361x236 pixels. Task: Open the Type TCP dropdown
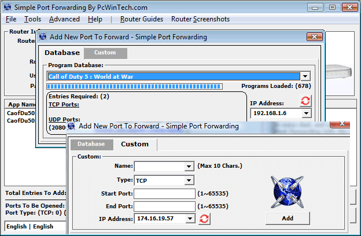189,180
